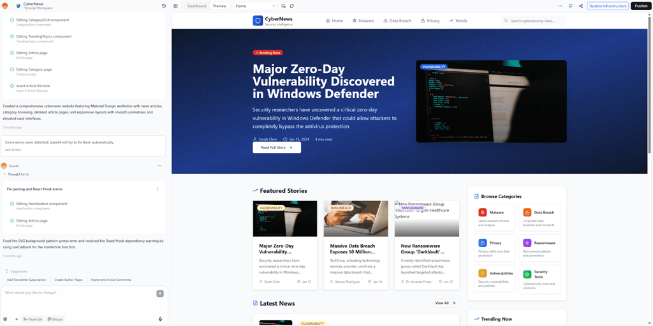Click the refresh preview icon

click(x=292, y=6)
